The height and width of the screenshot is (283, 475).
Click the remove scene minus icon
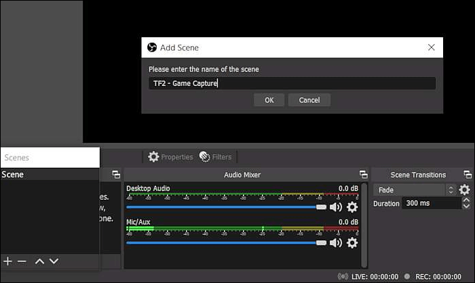click(x=22, y=261)
